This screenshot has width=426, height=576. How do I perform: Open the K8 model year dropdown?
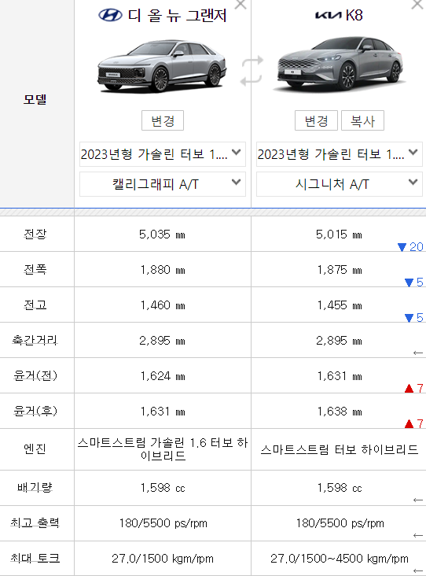click(x=339, y=154)
